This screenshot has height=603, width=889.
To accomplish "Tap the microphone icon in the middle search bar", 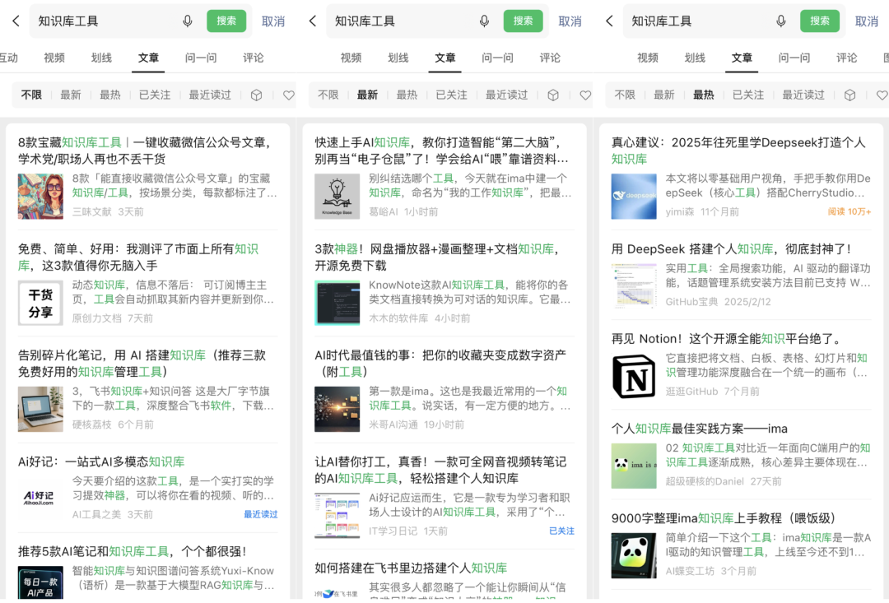I will click(x=484, y=21).
